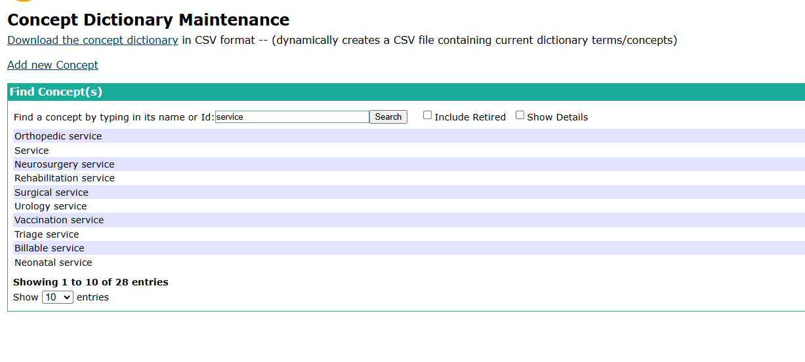
Task: Enable the Include Retired checkbox
Action: tap(428, 116)
